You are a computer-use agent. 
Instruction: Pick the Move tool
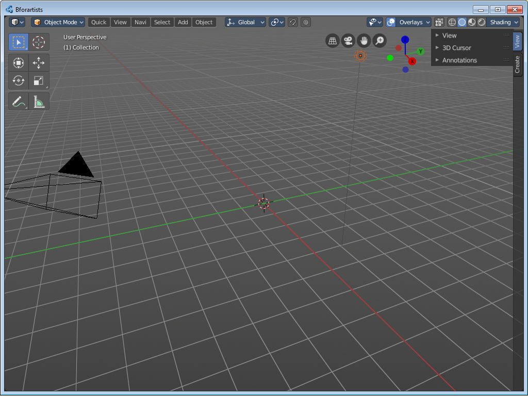point(39,62)
